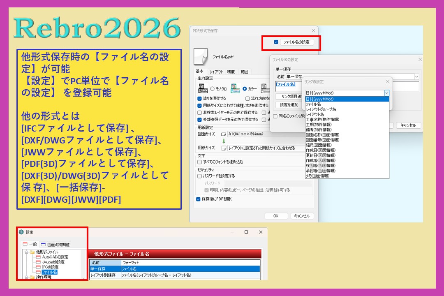Select 作成日(図面情報) in the dropdown list
This screenshot has width=444, height=296.
347,150
